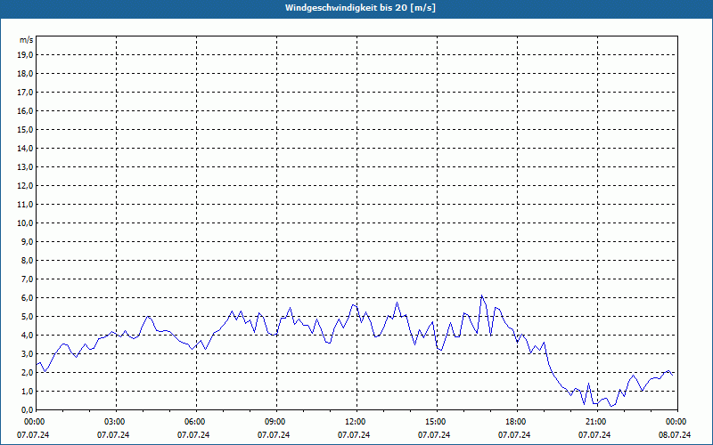
Task: Click the "00:00" label above date 07.07.24
Action: coord(33,422)
